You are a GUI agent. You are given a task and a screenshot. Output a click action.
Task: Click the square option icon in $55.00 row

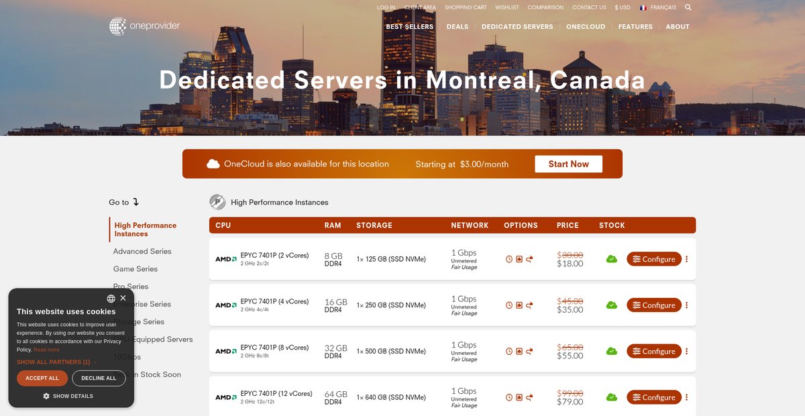pos(519,351)
